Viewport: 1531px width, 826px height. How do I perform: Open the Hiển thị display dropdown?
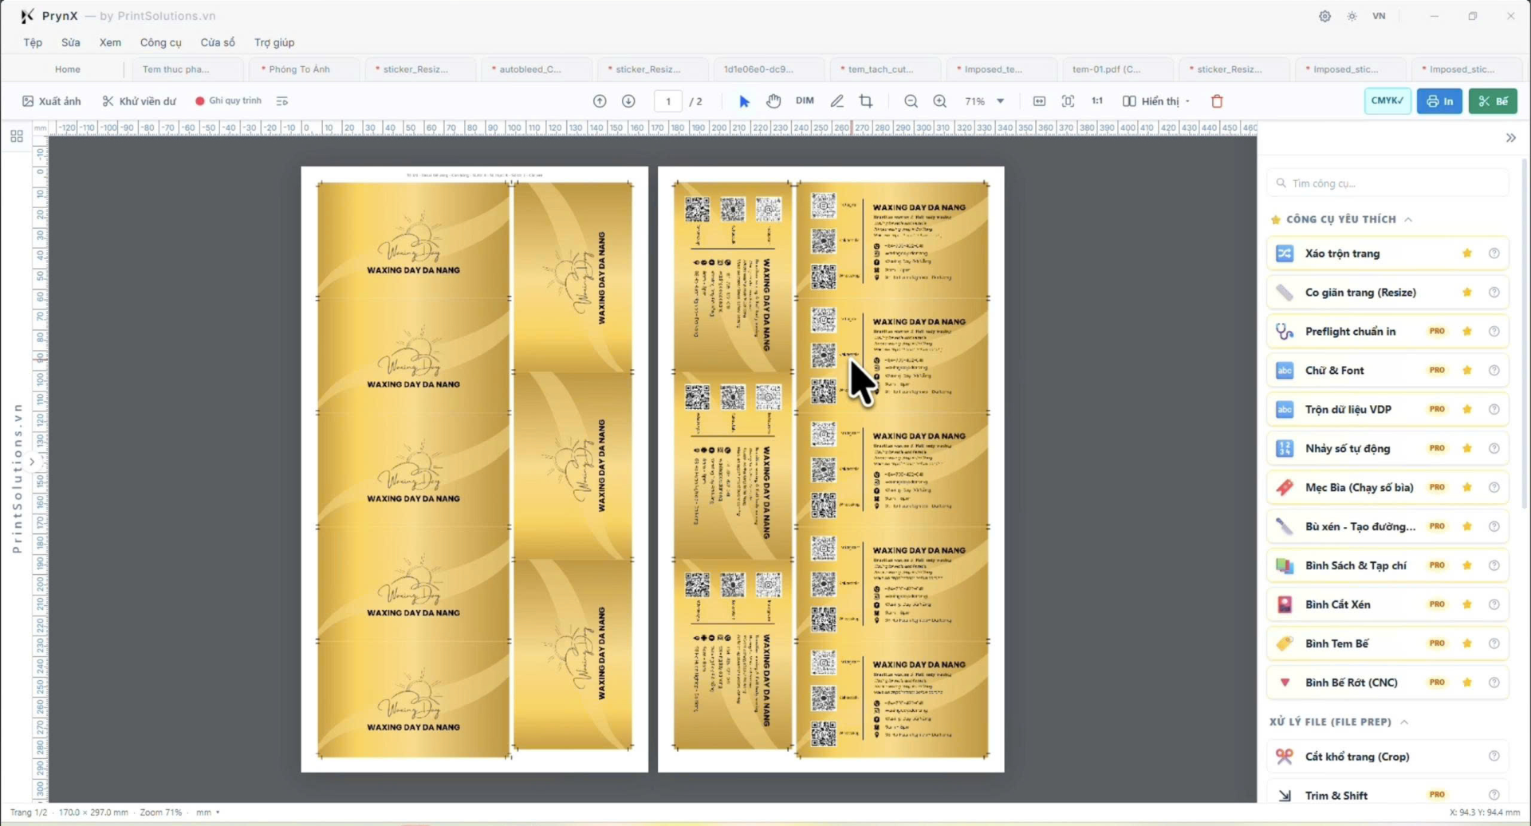pyautogui.click(x=1156, y=101)
